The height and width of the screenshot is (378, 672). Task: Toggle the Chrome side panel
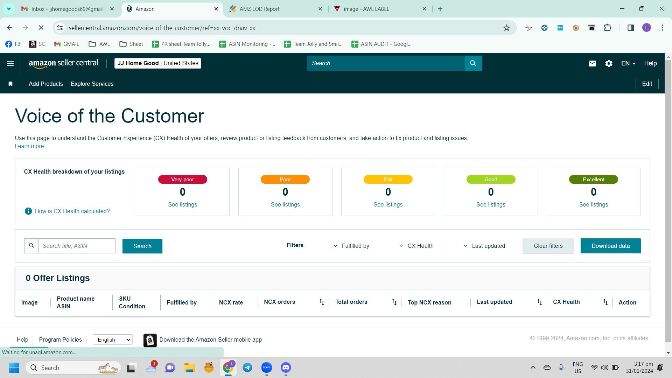tap(631, 28)
